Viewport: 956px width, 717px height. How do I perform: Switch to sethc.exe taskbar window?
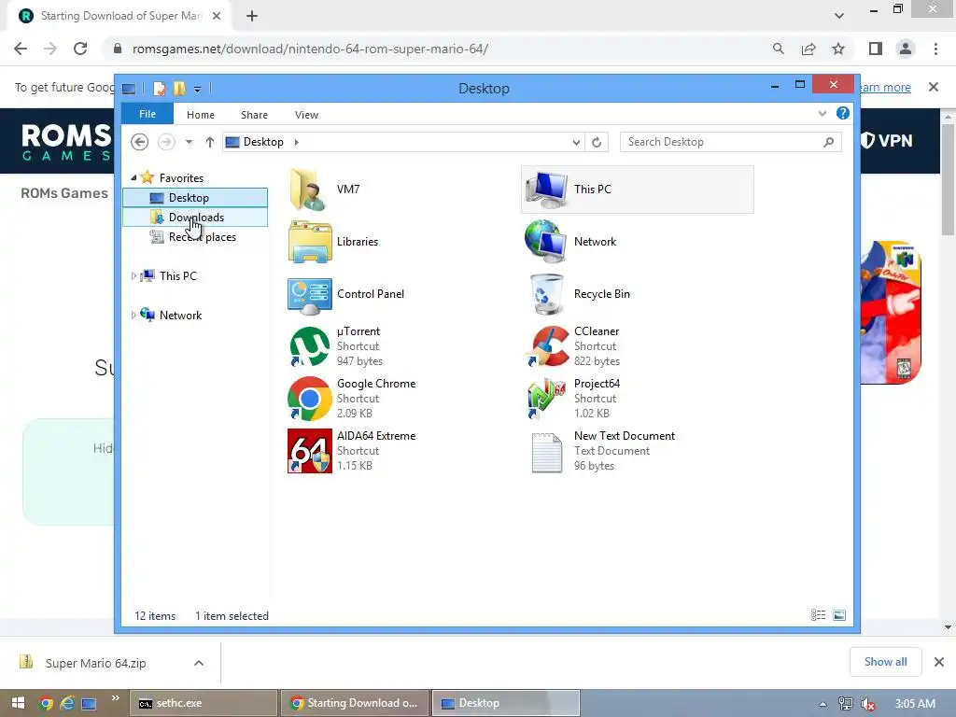click(x=203, y=703)
